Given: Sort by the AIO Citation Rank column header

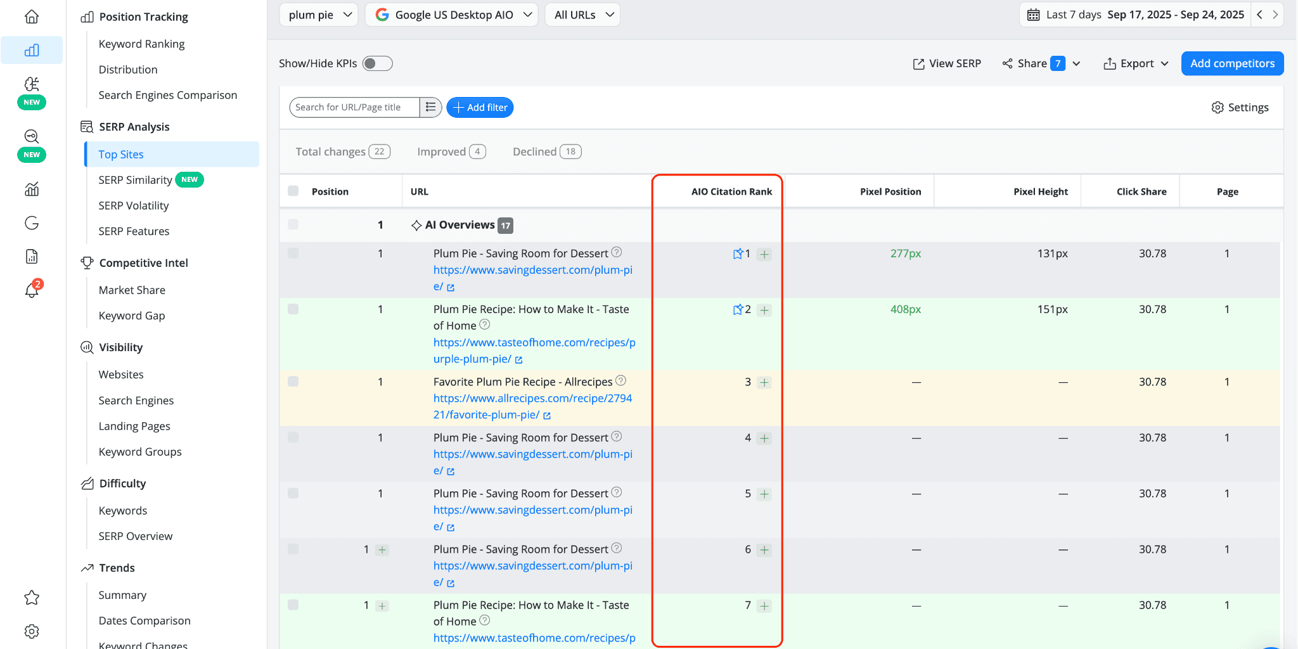Looking at the screenshot, I should tap(731, 191).
